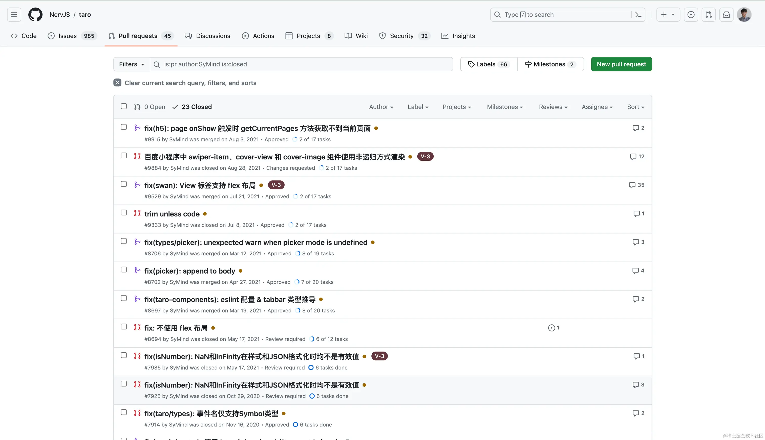Expand the Reviews filter dropdown
Viewport: 765px width, 440px height.
pyautogui.click(x=553, y=107)
